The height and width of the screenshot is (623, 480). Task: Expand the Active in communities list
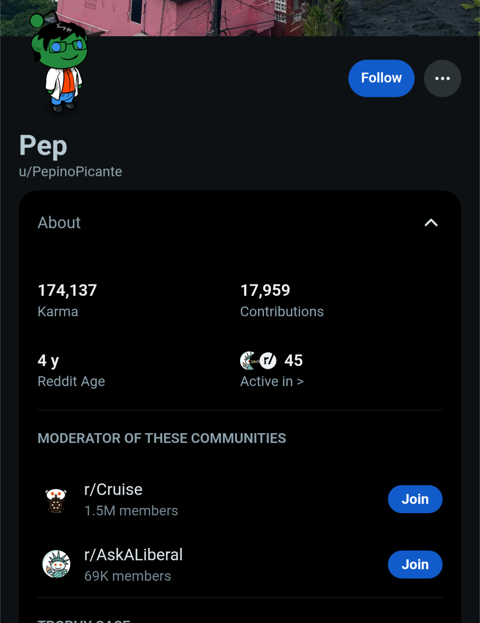coord(272,381)
